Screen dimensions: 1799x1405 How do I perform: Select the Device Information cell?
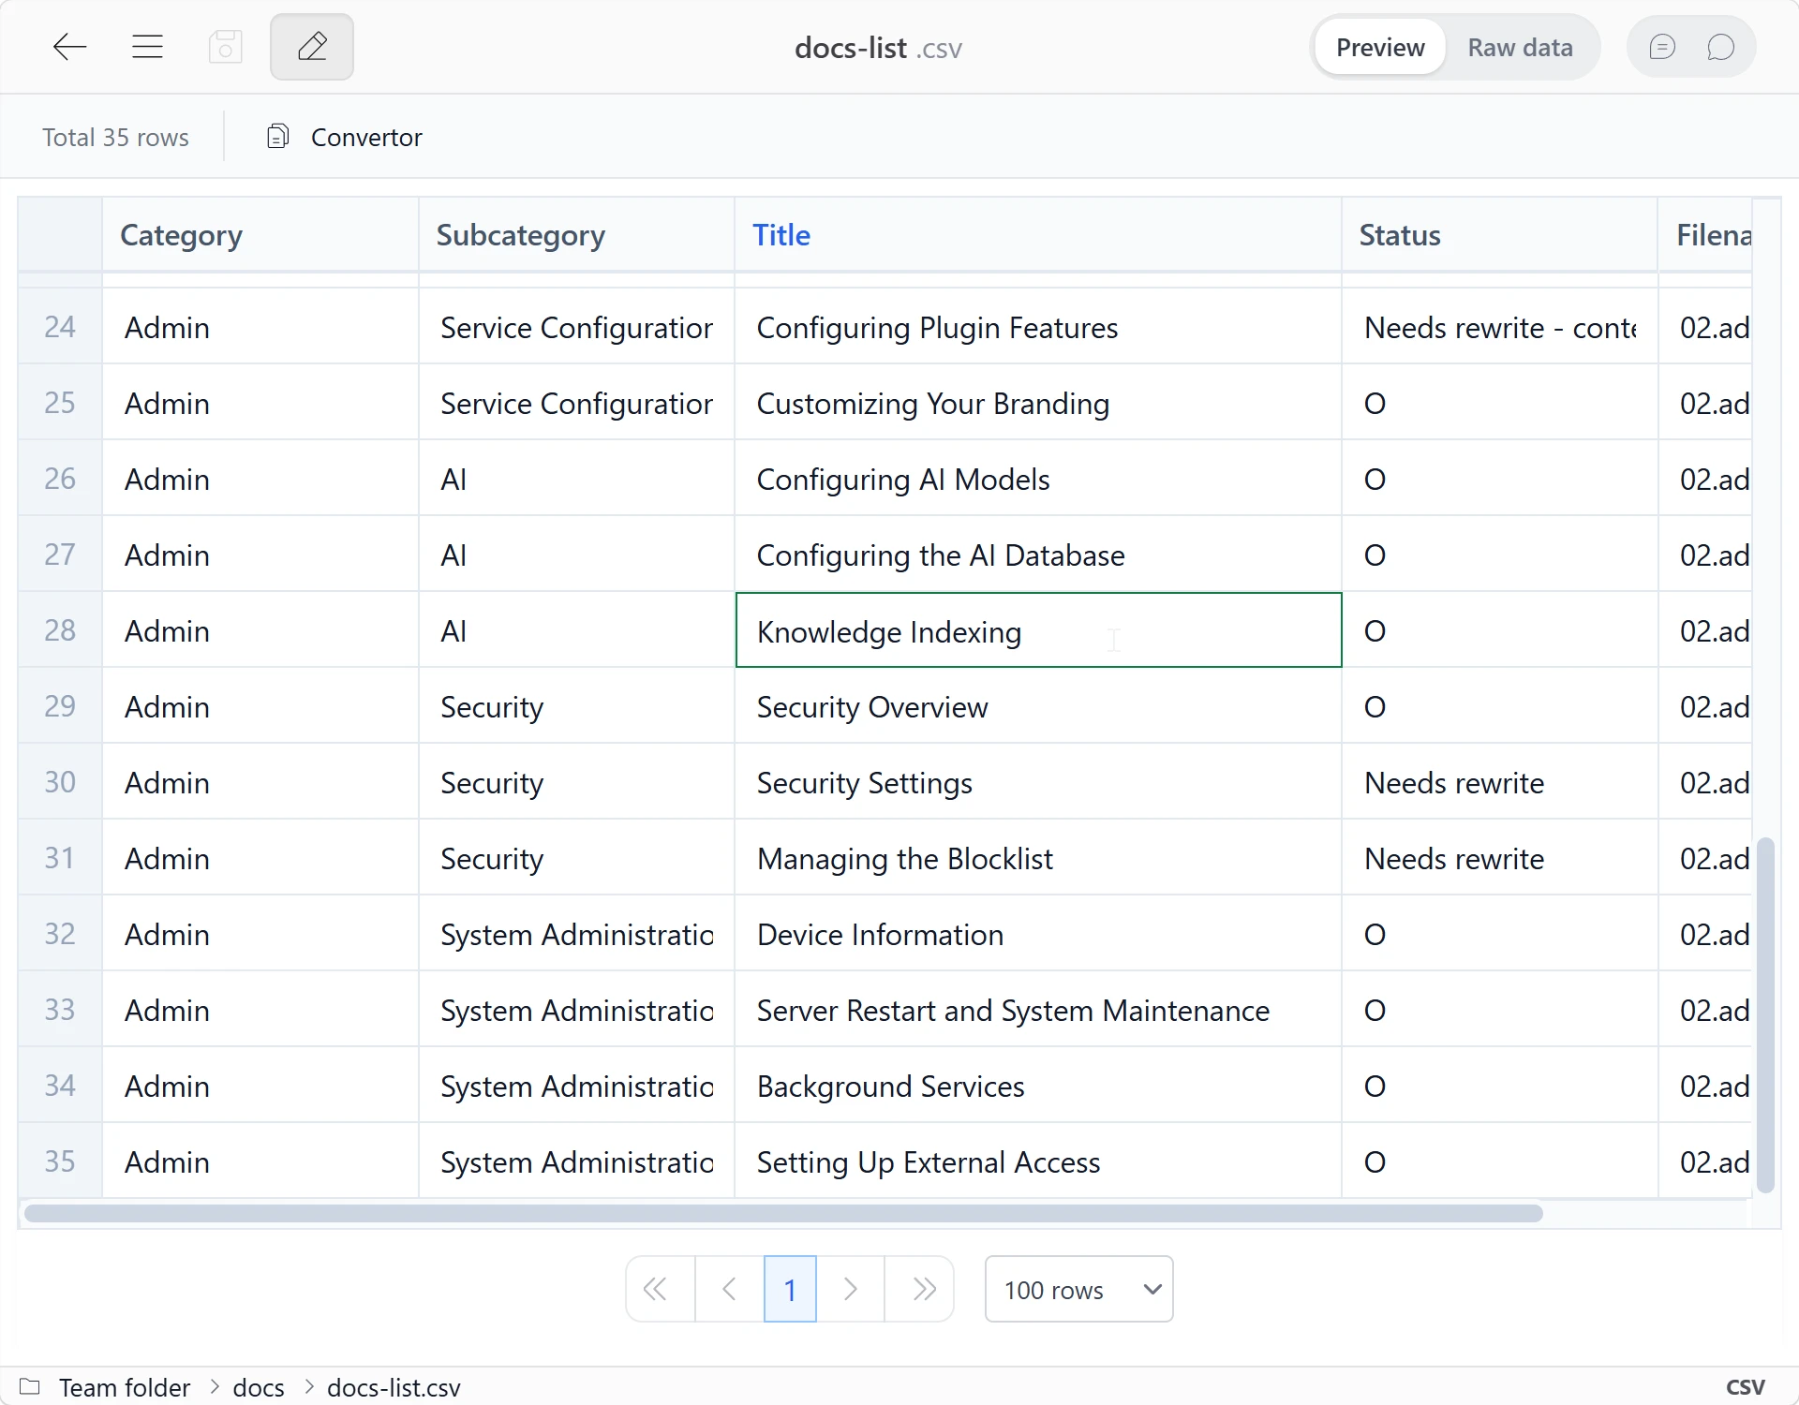(x=1038, y=934)
